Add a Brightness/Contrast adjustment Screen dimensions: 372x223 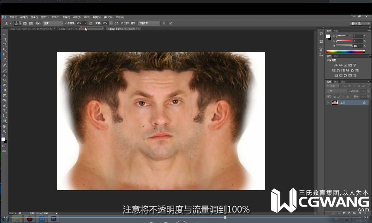pos(336,65)
